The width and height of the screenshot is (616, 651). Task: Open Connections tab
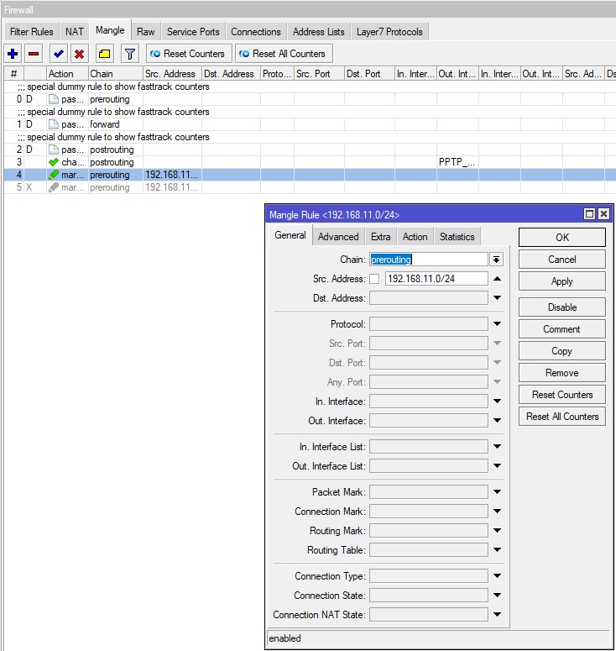(255, 32)
